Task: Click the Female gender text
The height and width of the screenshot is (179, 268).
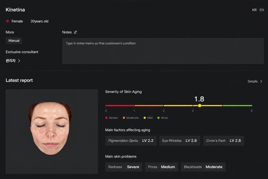Action: 17,21
